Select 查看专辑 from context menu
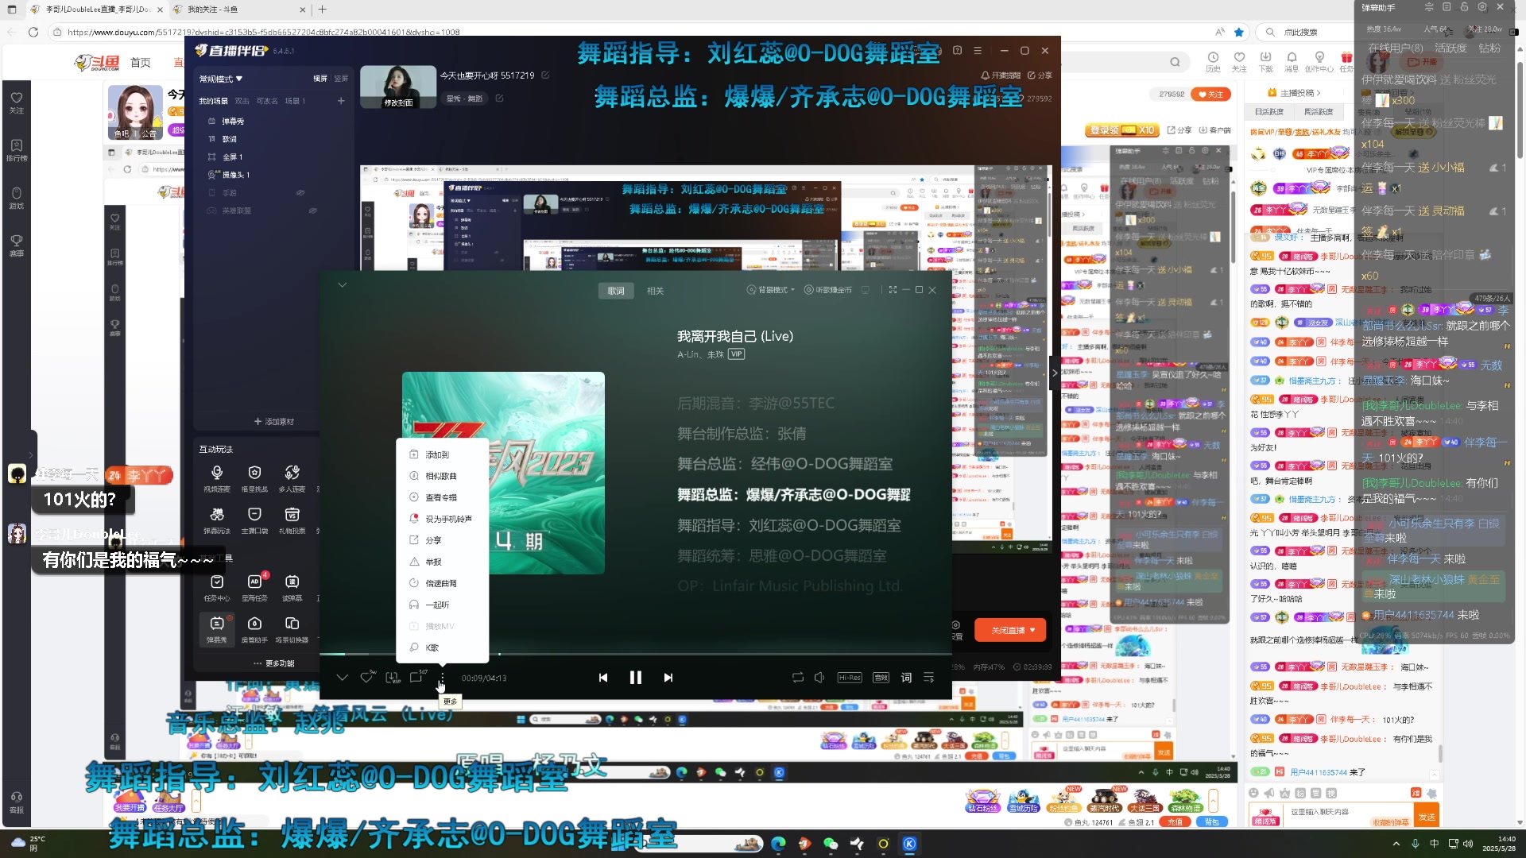1526x858 pixels. click(x=440, y=497)
